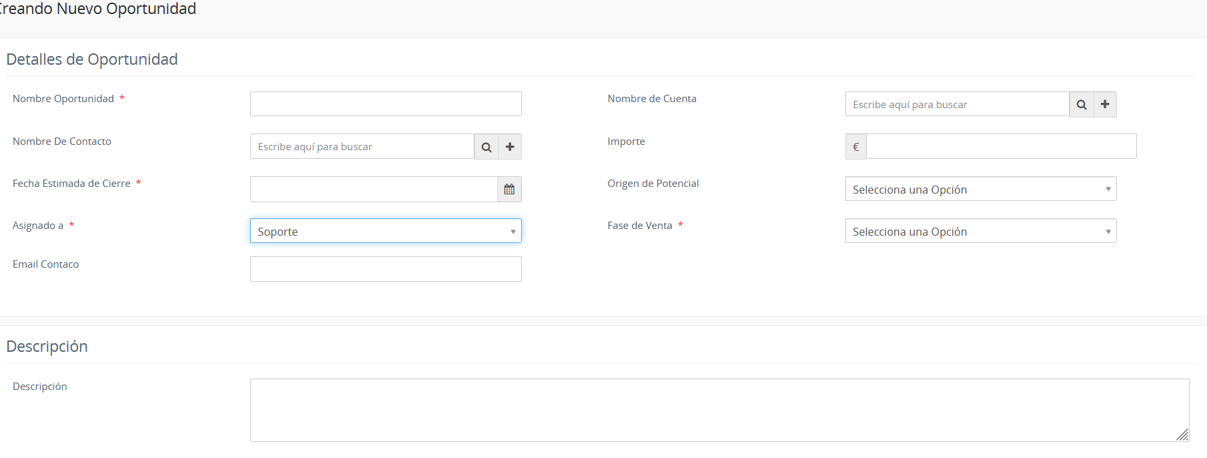Search contact in Nombre De Contacto
This screenshot has height=458, width=1207.
(x=486, y=147)
